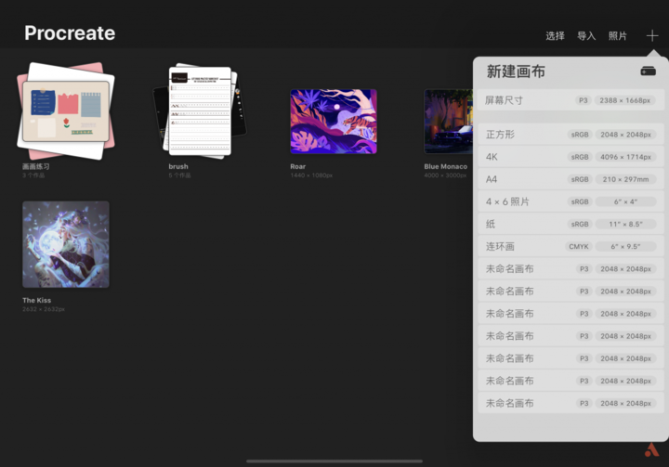Open the brush stack thumbnail
This screenshot has width=669, height=467.
click(x=200, y=110)
